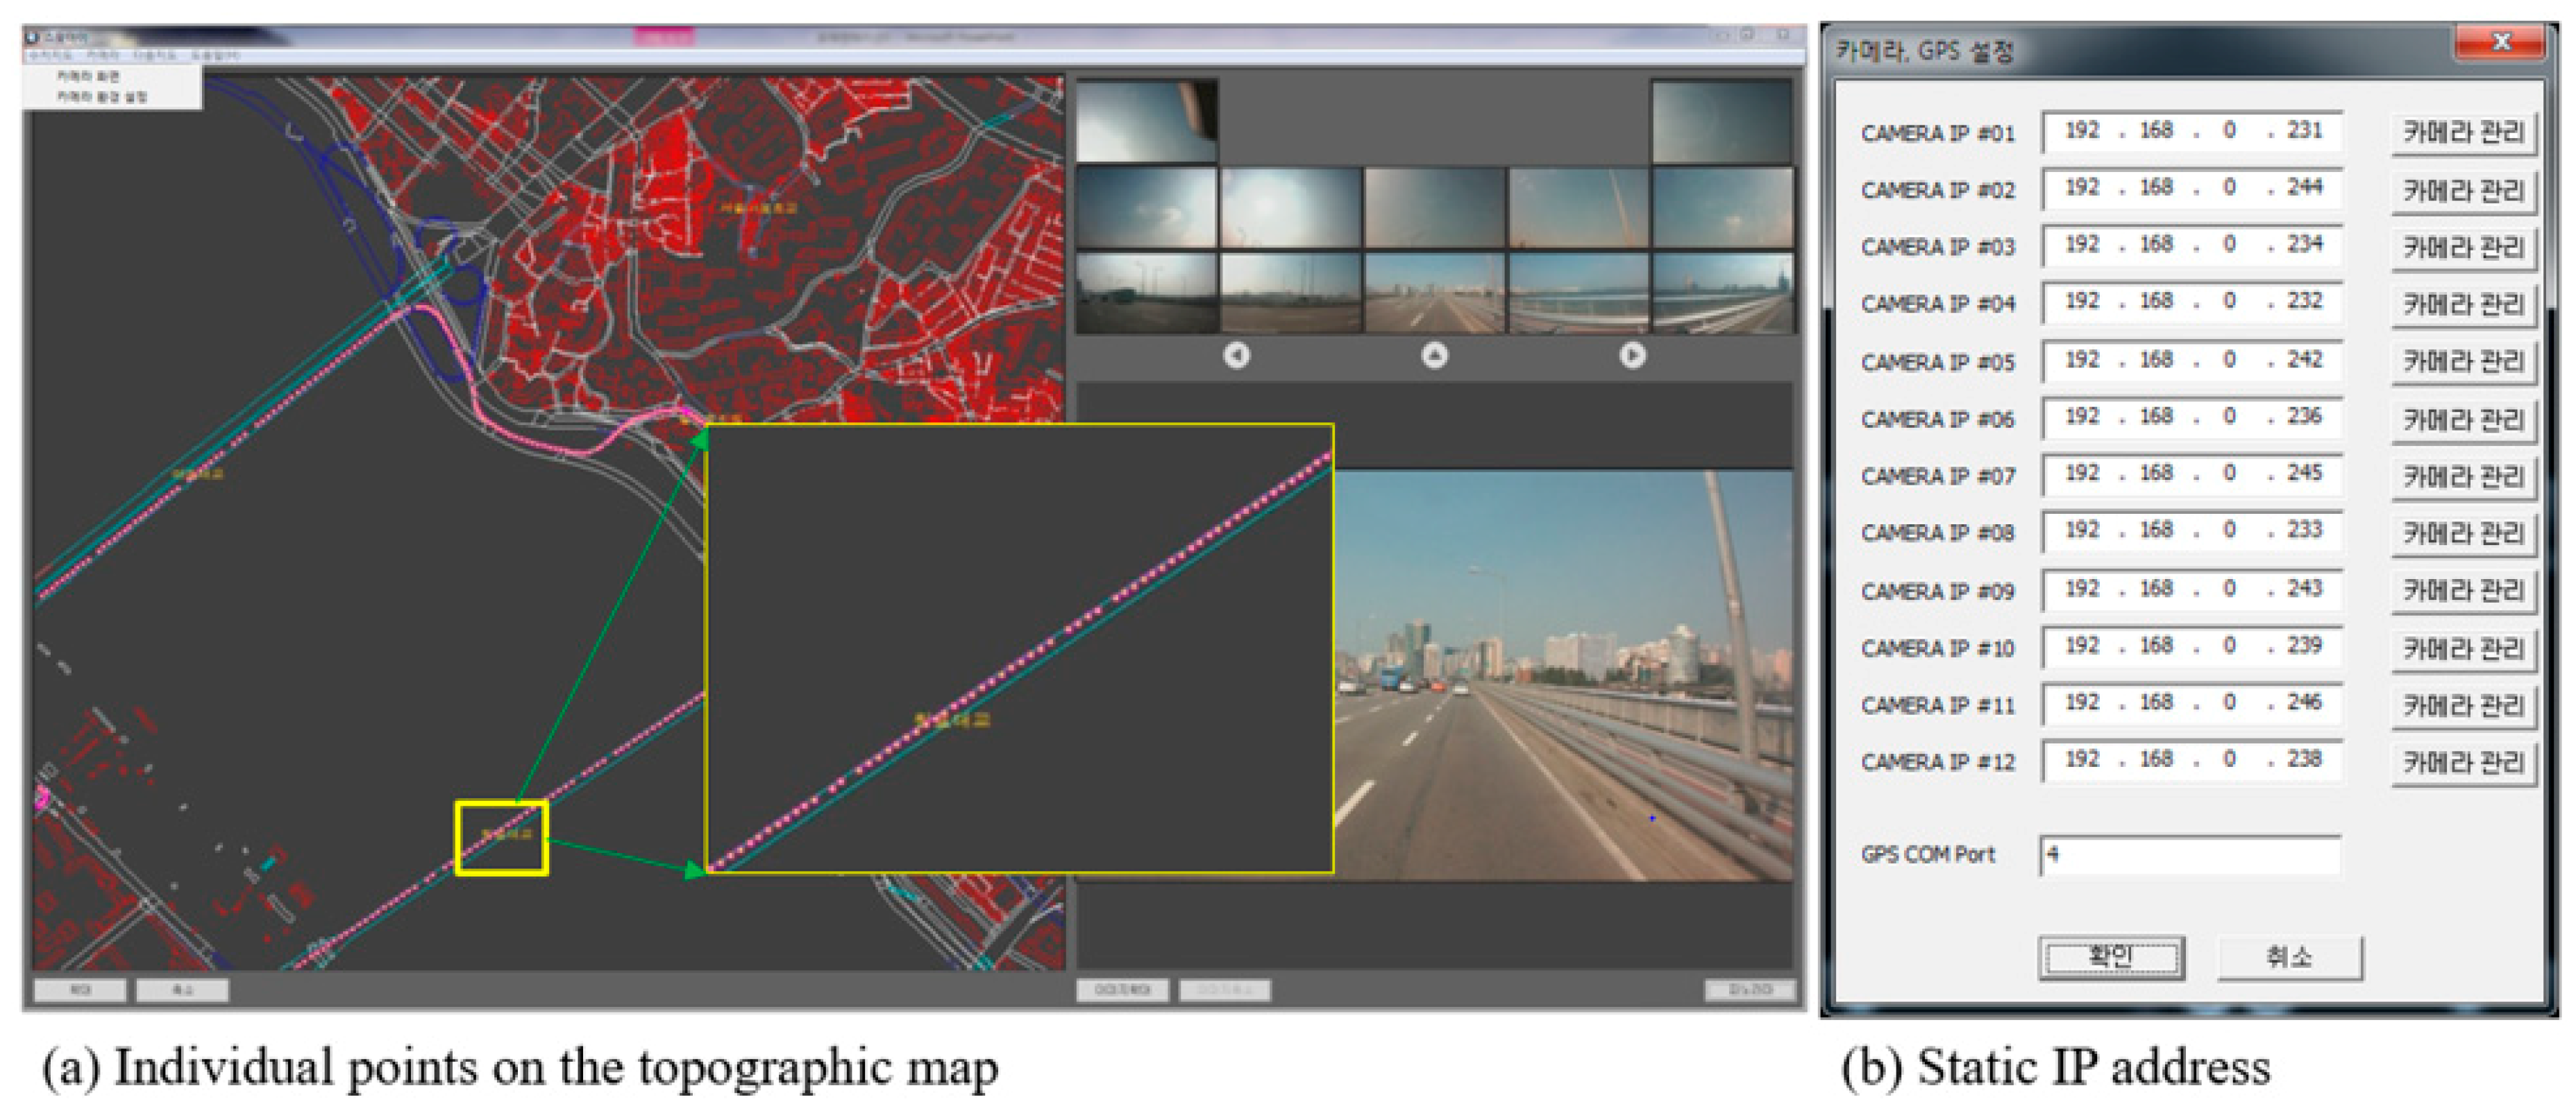2576x1113 pixels.
Task: Select thumbnail showing bridge railing and river
Action: [x=1578, y=292]
